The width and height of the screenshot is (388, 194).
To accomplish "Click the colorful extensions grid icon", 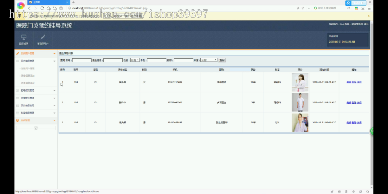I will (x=357, y=8).
